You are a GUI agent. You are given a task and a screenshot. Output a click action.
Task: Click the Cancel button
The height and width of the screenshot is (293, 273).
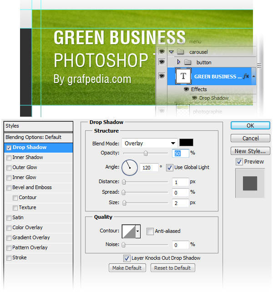(250, 138)
